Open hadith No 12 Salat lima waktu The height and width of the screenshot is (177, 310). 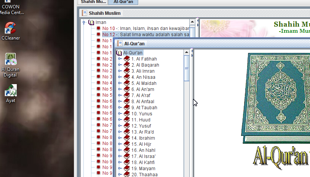146,35
